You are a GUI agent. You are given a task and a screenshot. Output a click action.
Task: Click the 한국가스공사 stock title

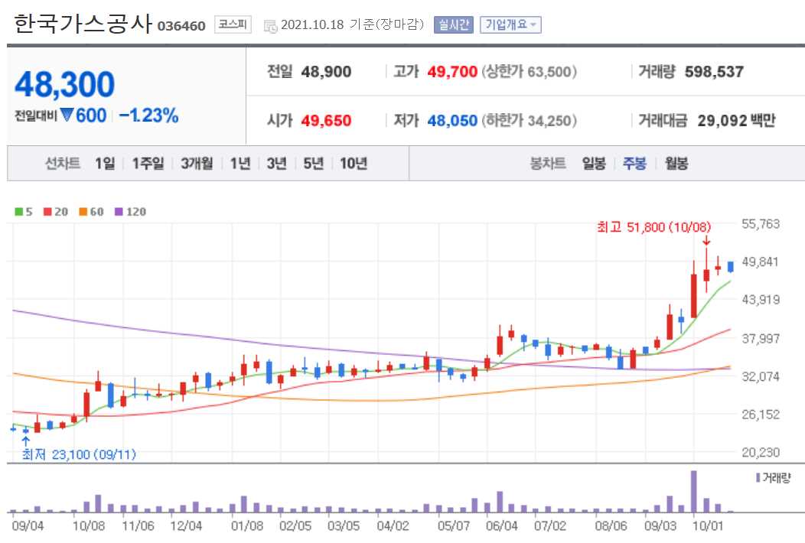[x=83, y=24]
